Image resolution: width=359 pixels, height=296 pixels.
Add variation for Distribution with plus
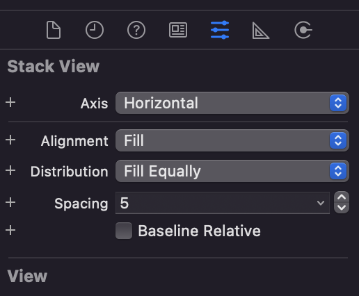10,171
